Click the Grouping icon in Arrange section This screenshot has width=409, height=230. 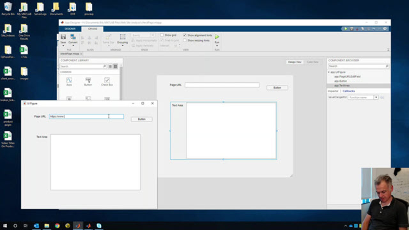tap(122, 37)
